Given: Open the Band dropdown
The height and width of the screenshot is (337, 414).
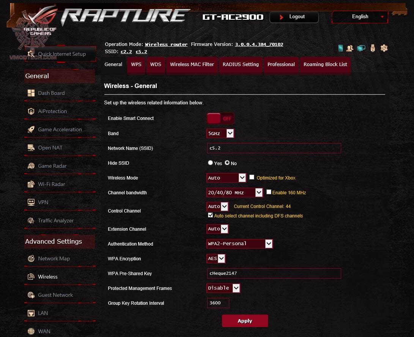Looking at the screenshot, I should pos(220,133).
